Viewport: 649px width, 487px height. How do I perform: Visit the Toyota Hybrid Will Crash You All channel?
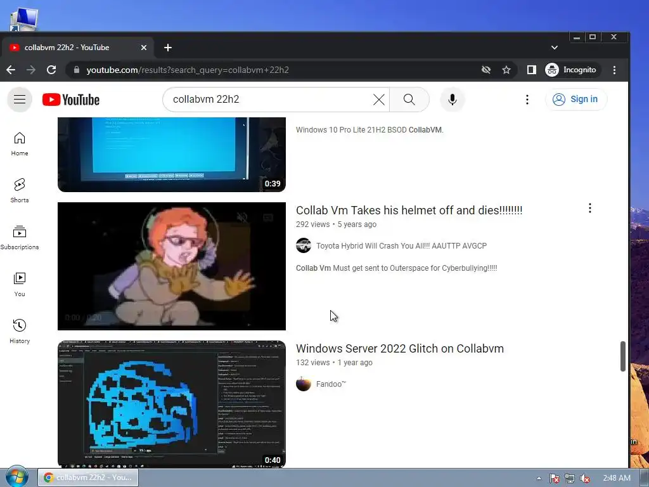pos(401,246)
